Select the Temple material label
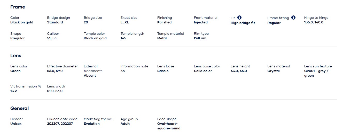The height and width of the screenshot is (133, 343). pos(171,34)
